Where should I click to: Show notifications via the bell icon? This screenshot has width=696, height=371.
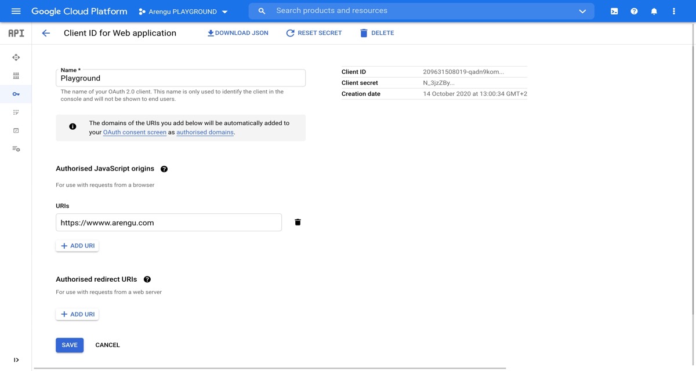coord(654,11)
